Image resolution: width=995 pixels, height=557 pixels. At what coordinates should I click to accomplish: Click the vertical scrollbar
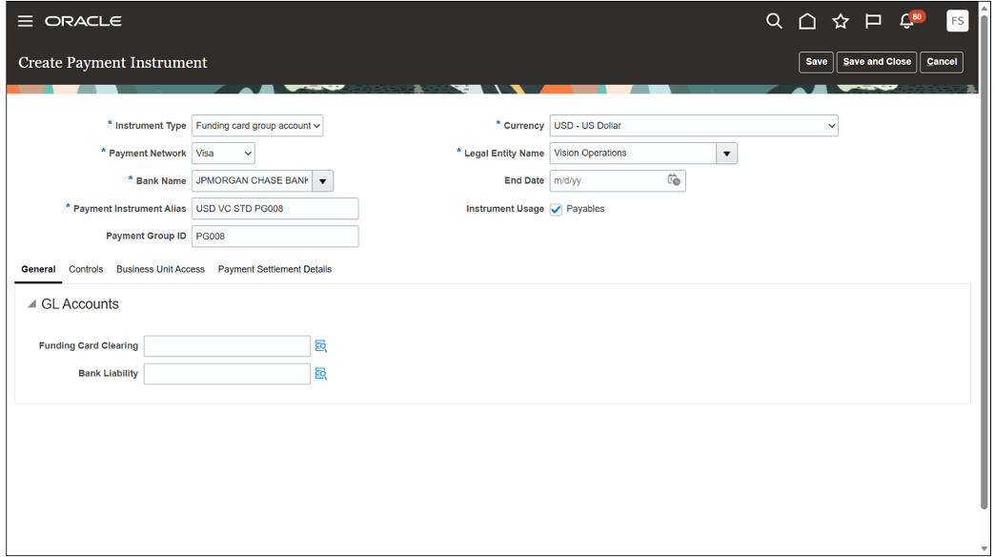coord(985,260)
